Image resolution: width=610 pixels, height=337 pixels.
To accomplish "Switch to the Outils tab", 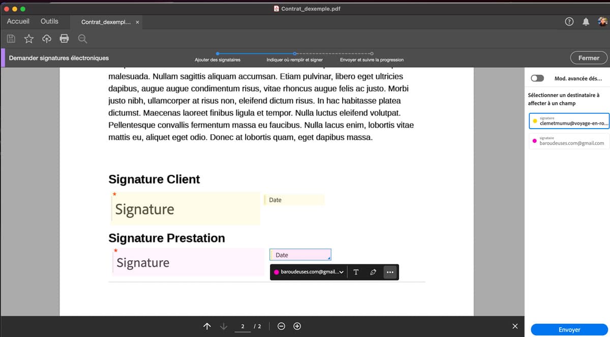I will point(49,21).
